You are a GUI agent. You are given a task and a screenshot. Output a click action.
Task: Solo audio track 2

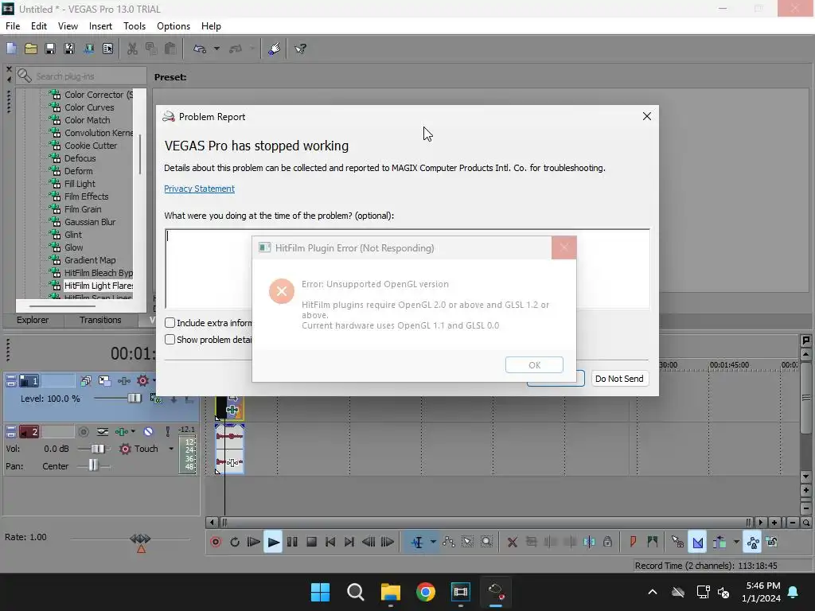(x=167, y=432)
